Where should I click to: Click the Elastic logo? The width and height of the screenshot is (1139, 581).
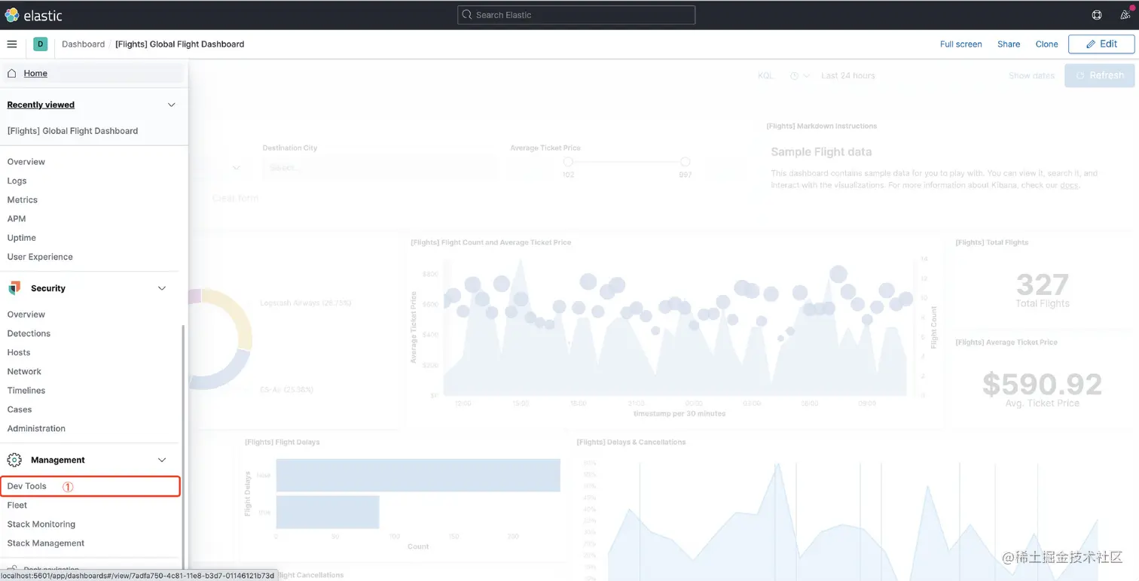tap(33, 14)
